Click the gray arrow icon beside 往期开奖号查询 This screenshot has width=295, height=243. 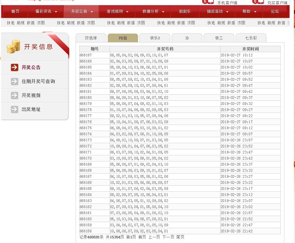click(15, 81)
